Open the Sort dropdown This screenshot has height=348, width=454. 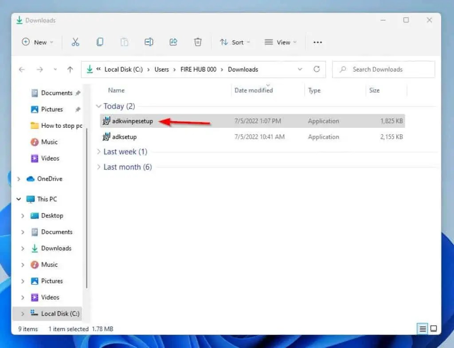(235, 42)
